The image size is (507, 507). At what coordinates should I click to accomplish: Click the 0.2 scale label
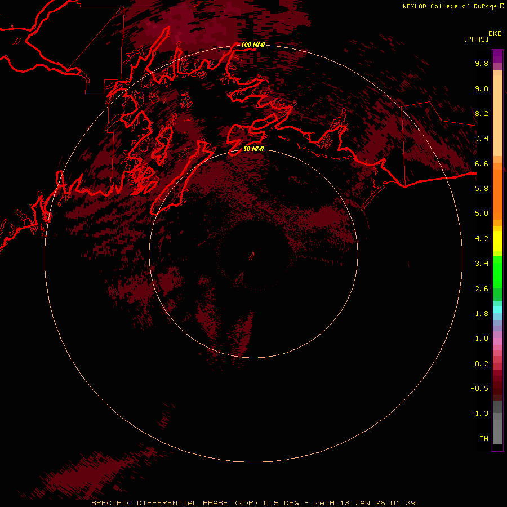482,364
